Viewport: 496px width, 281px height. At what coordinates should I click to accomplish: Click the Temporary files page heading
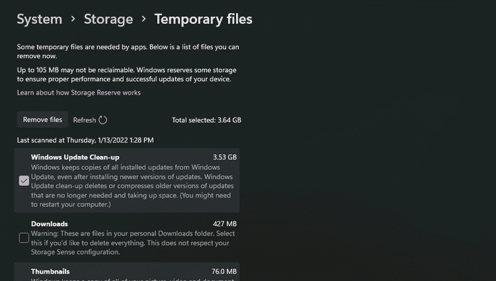tap(203, 19)
